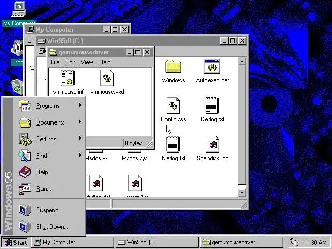
Task: Close the qemumousedriver window
Action: [147, 52]
